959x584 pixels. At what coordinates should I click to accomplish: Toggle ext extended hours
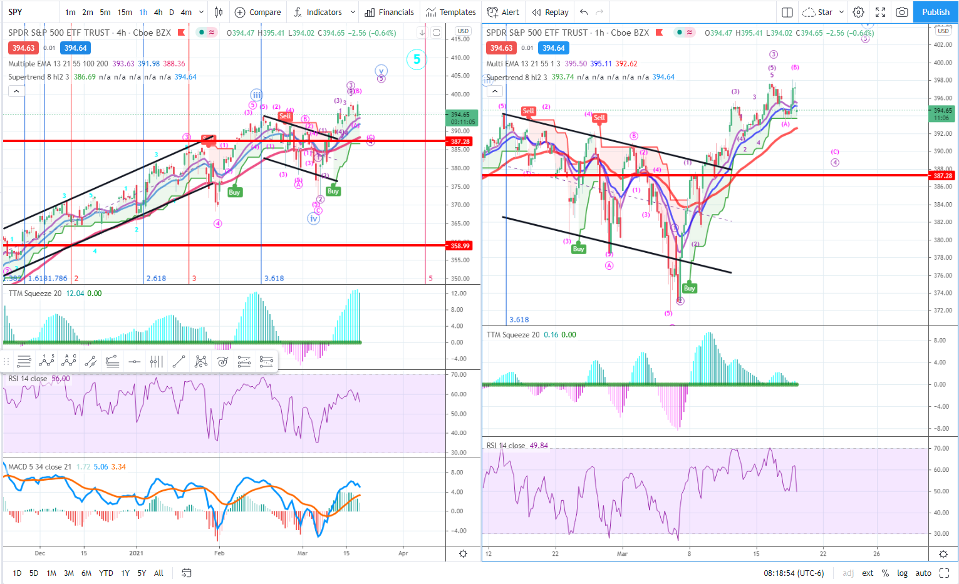(x=868, y=573)
